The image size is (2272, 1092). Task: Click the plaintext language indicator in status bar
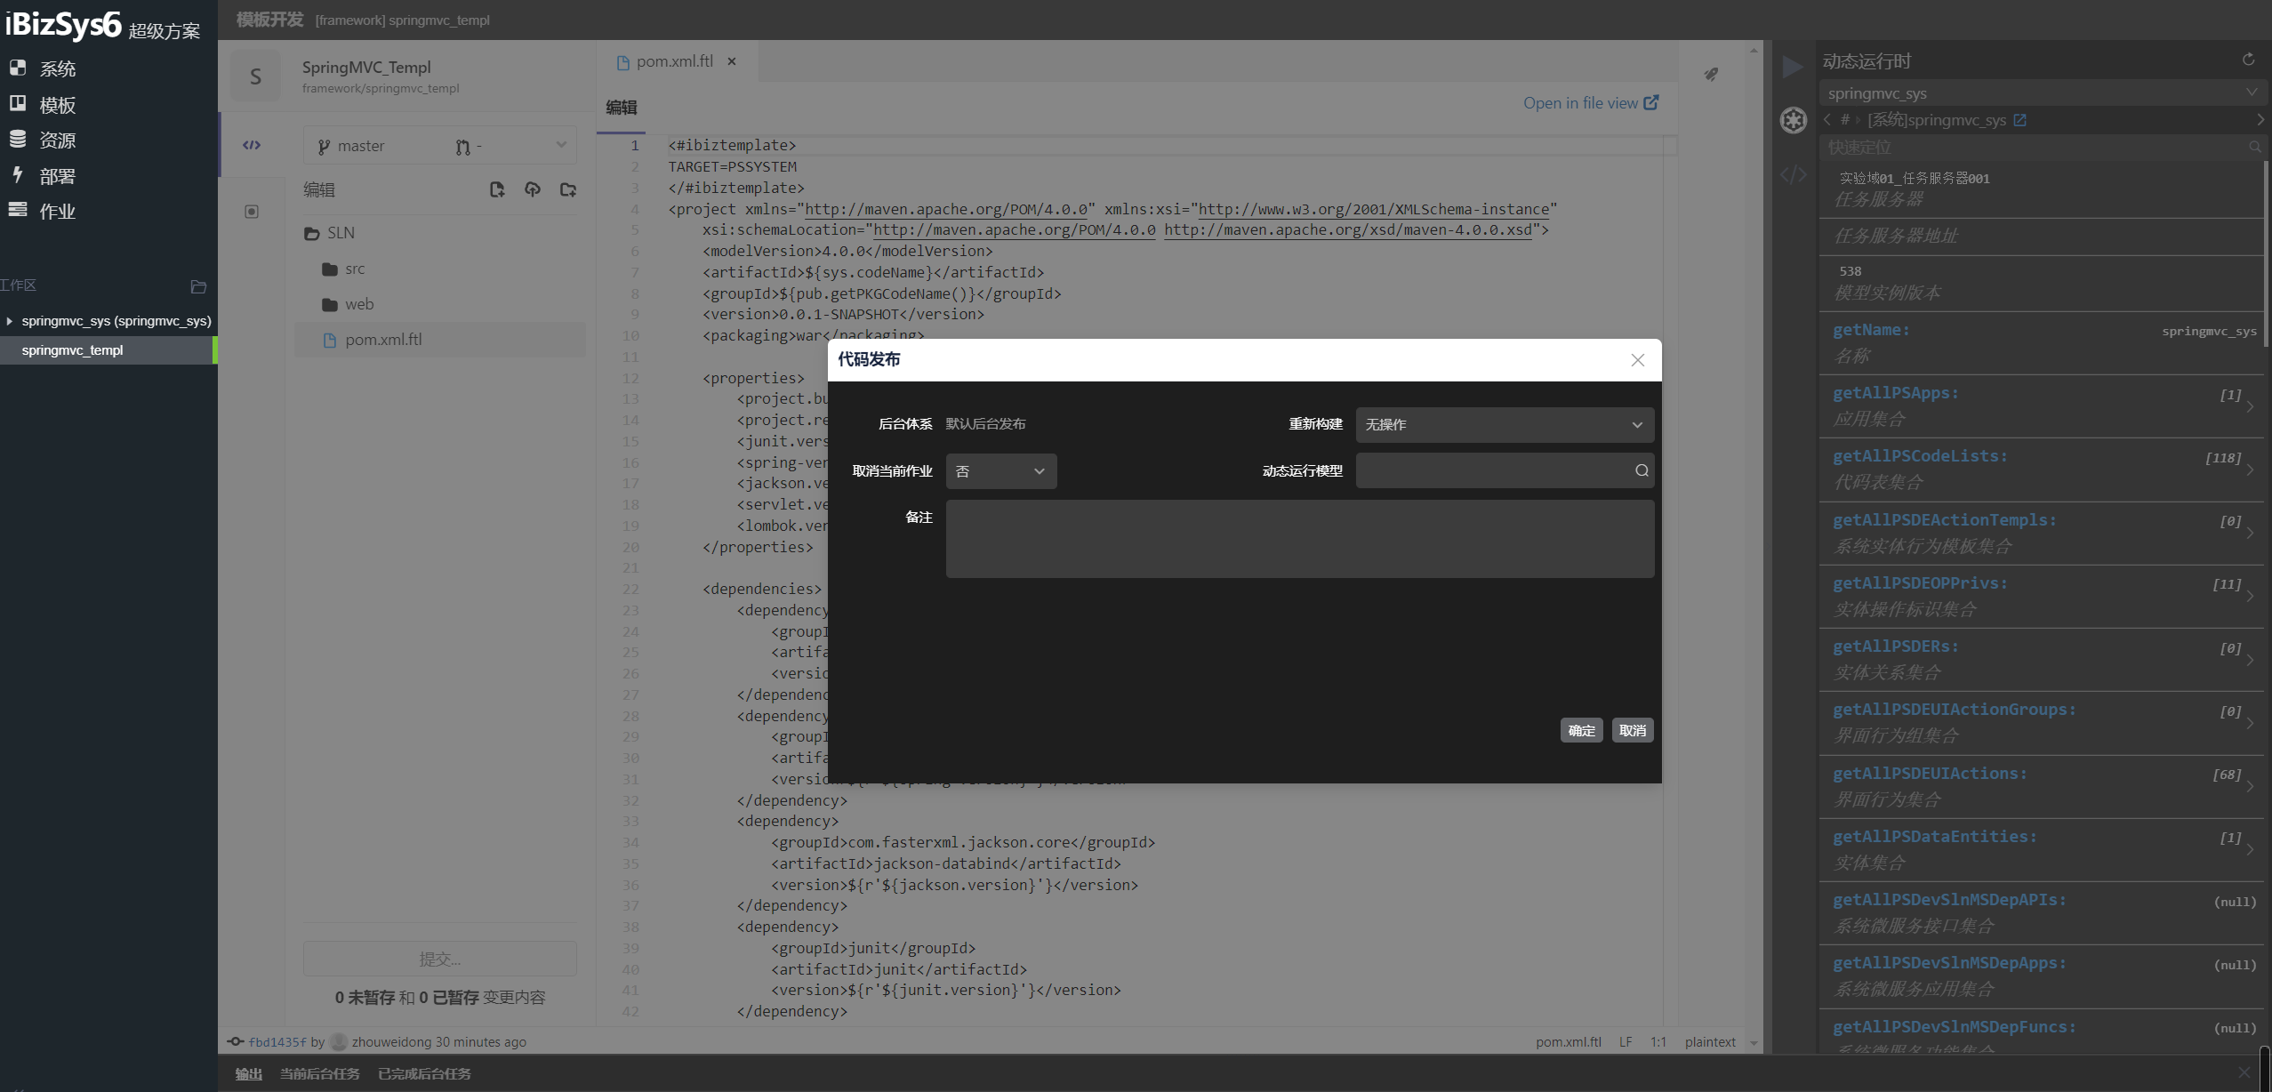point(1709,1042)
